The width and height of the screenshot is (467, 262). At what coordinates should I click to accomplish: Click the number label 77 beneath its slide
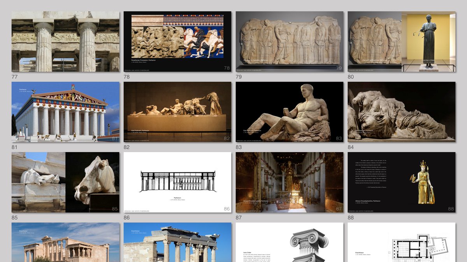[15, 77]
